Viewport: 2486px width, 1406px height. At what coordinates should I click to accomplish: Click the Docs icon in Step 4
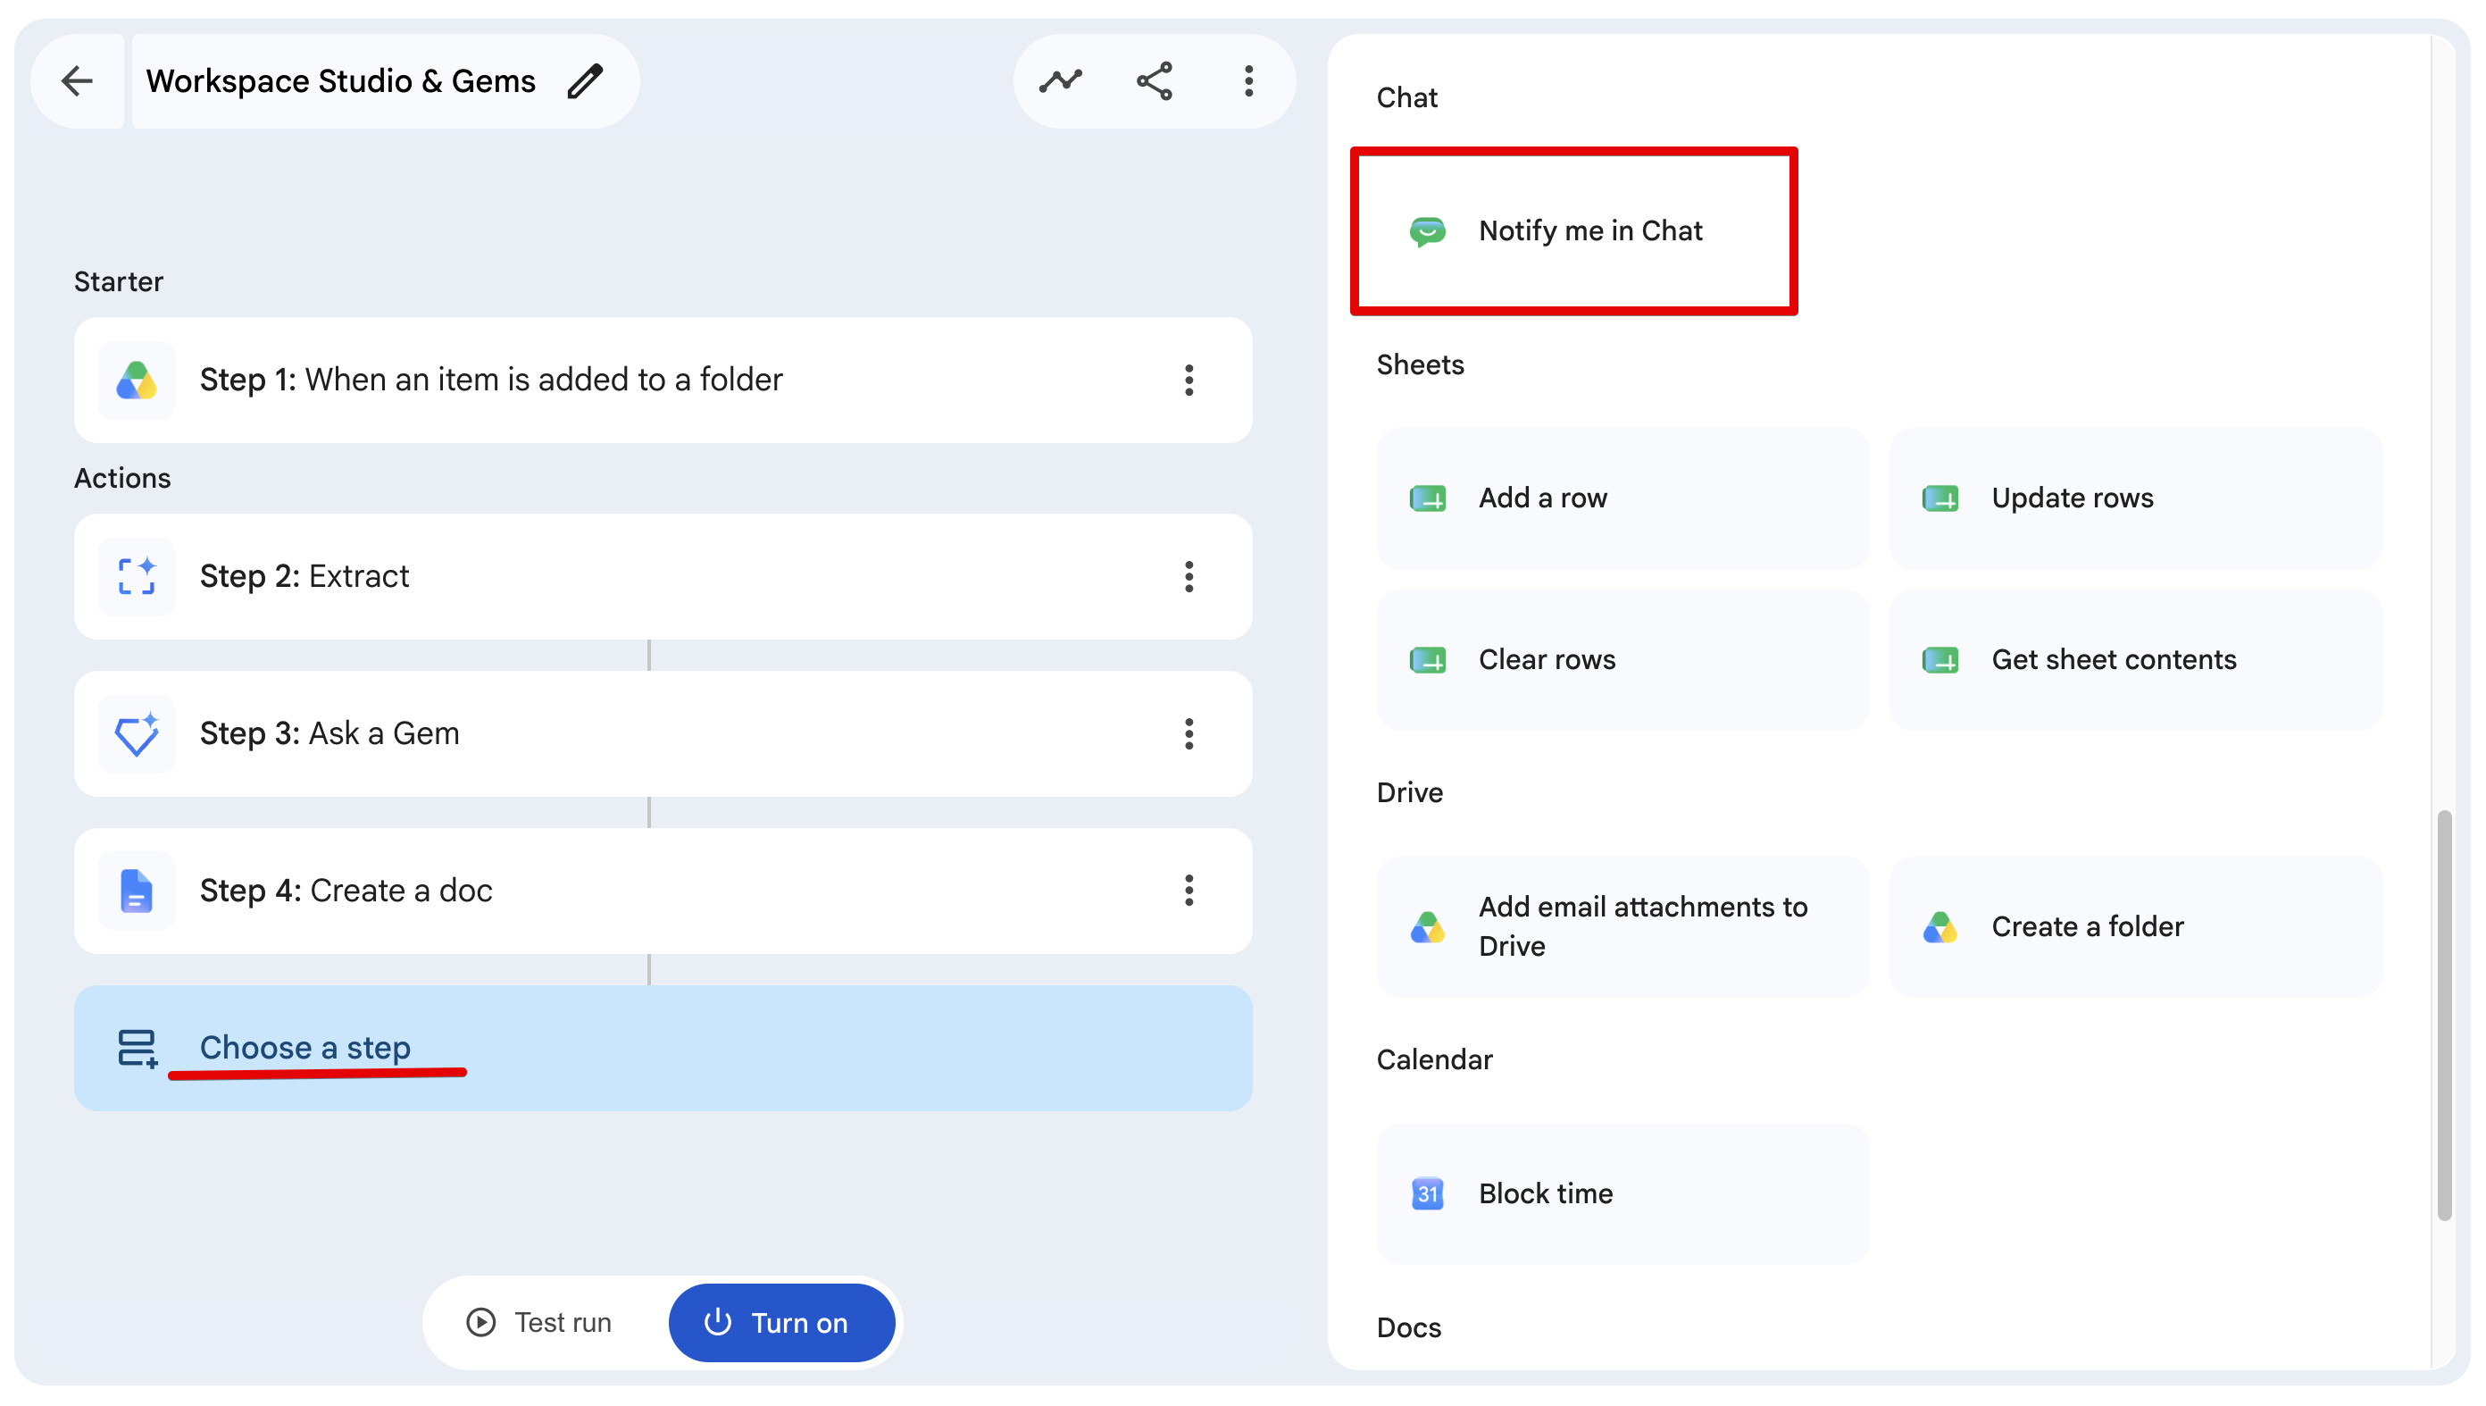coord(136,891)
